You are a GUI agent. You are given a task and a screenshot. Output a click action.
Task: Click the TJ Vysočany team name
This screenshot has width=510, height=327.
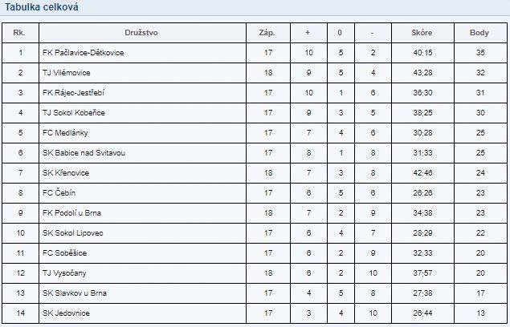[64, 273]
